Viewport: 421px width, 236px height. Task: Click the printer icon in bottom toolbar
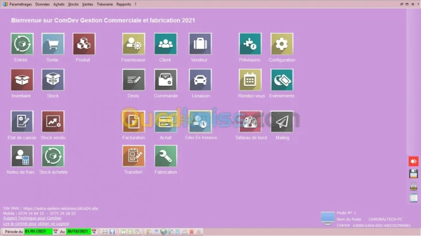click(105, 231)
